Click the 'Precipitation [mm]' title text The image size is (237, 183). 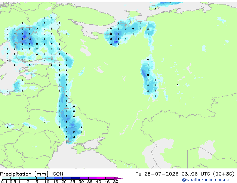point(24,174)
